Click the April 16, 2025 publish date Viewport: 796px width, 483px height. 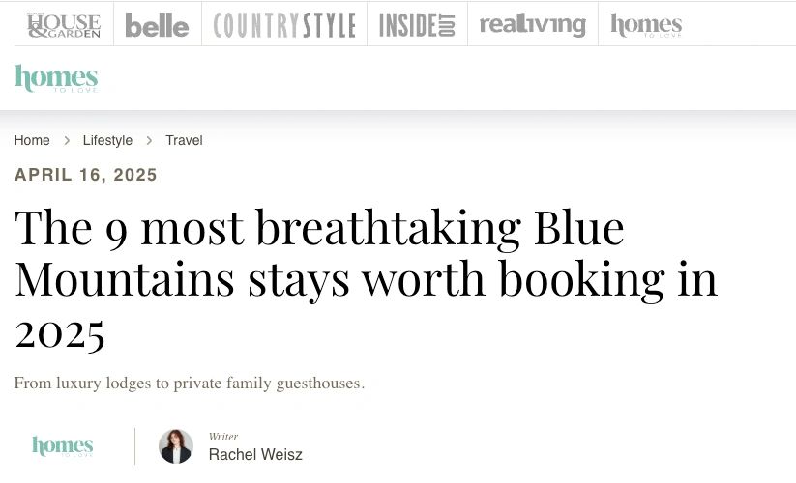coord(86,175)
